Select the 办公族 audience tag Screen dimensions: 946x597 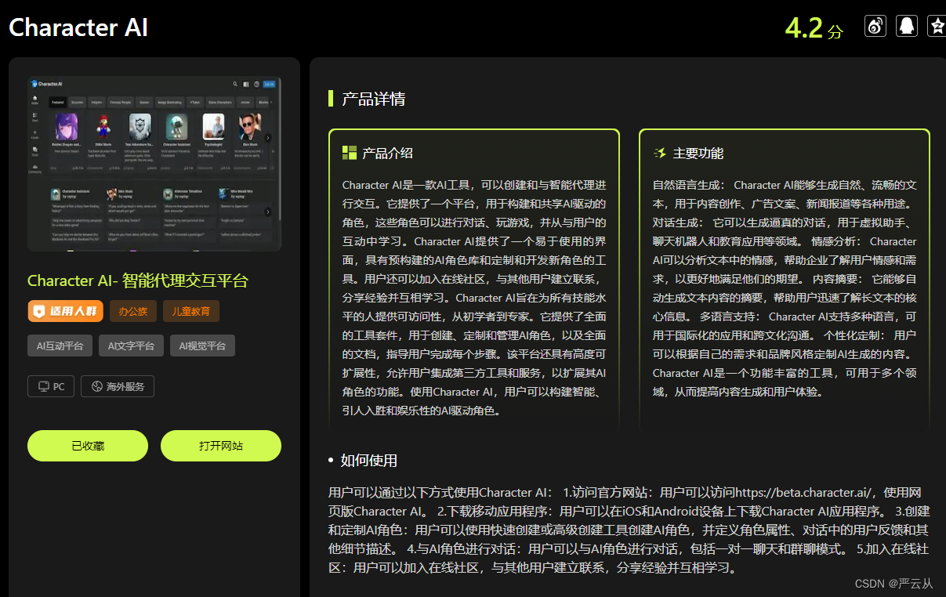pyautogui.click(x=133, y=311)
